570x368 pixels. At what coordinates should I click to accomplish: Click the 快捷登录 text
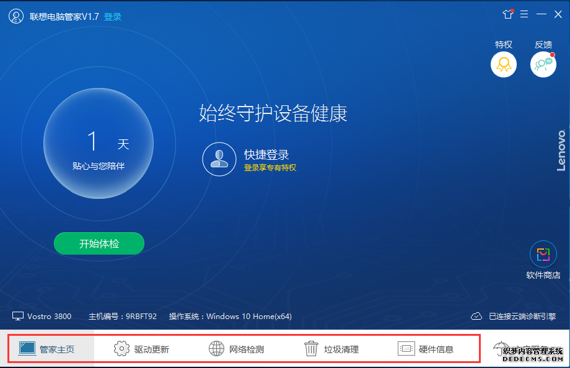266,154
